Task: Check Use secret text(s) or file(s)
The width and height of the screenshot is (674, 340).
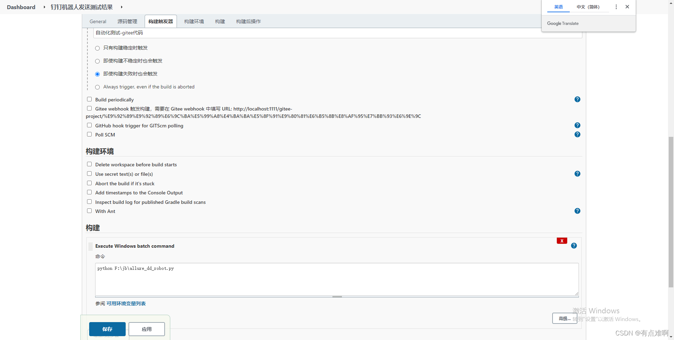Action: click(x=89, y=174)
